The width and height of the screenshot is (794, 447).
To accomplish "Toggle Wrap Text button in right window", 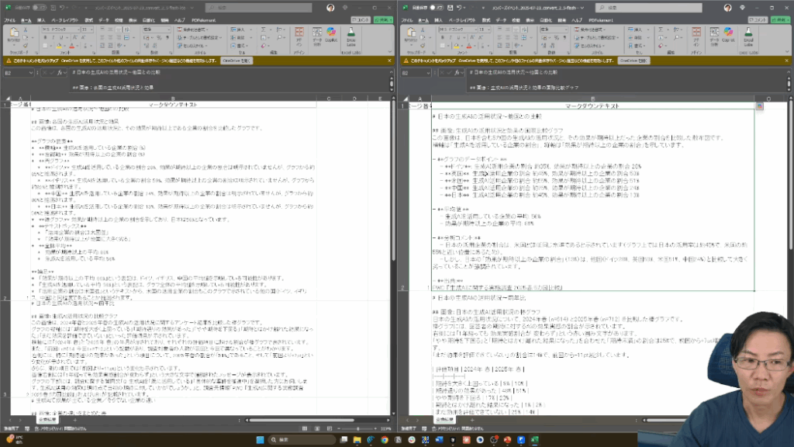I will tap(523, 30).
